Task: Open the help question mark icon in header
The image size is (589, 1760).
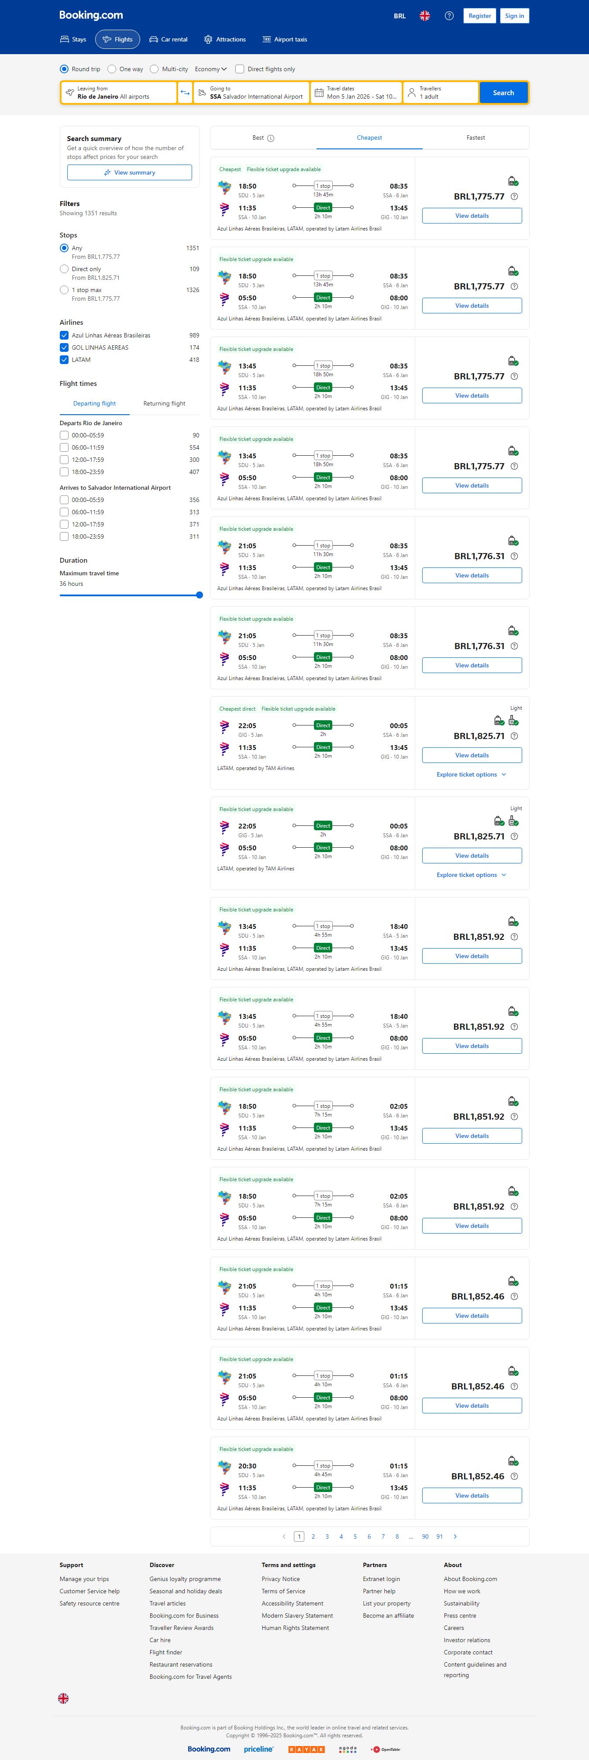Action: click(x=449, y=16)
